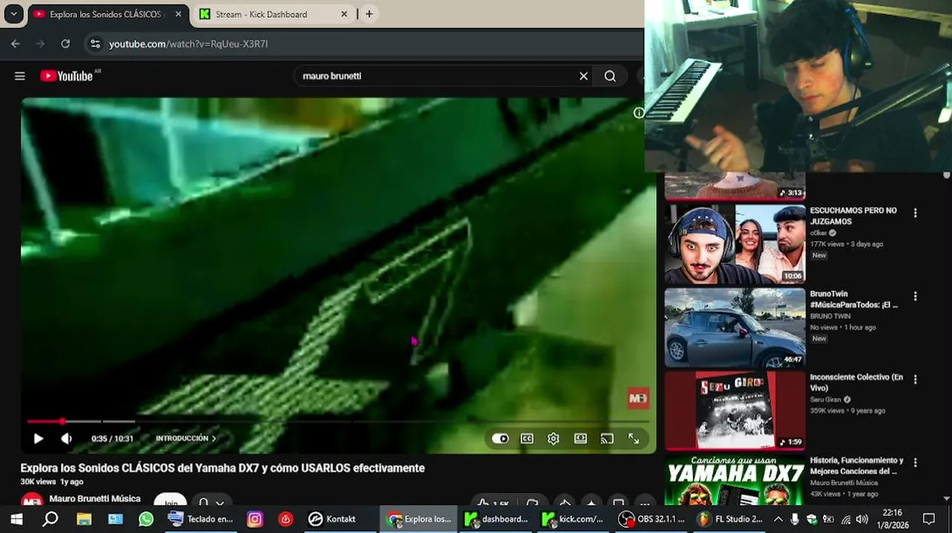Run the YouTube search magnifier button

[610, 76]
